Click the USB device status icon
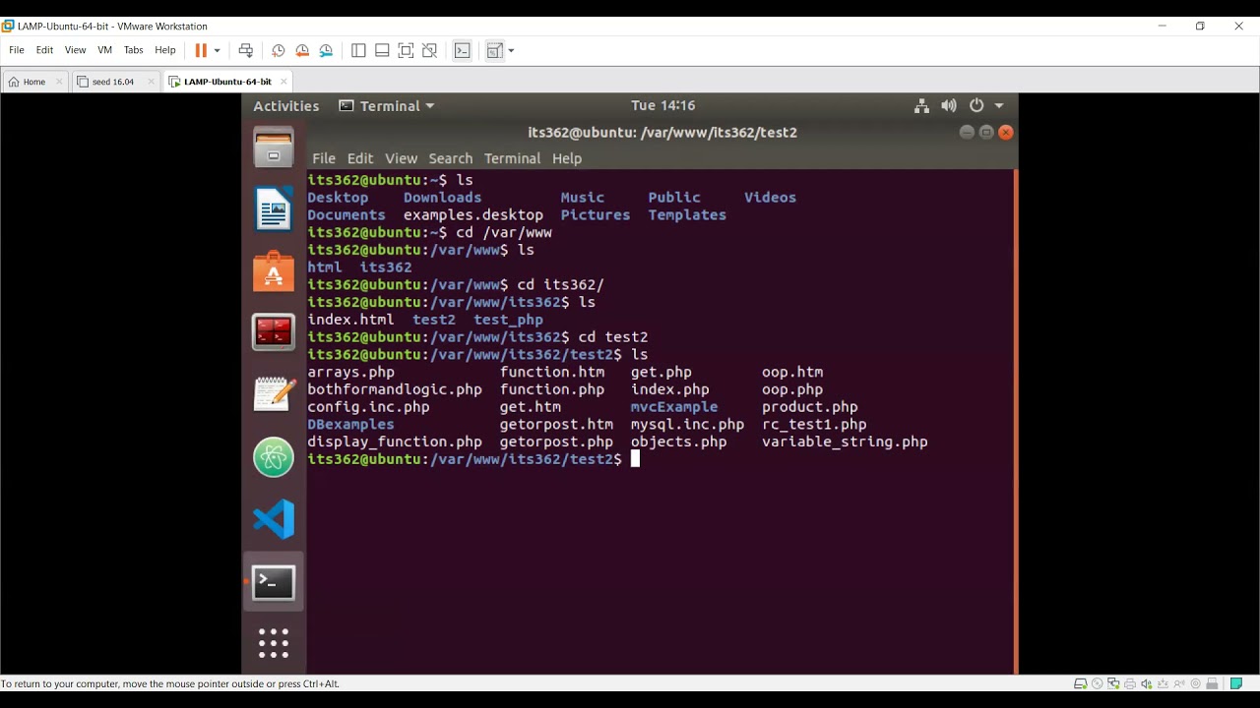1260x708 pixels. (x=1212, y=683)
